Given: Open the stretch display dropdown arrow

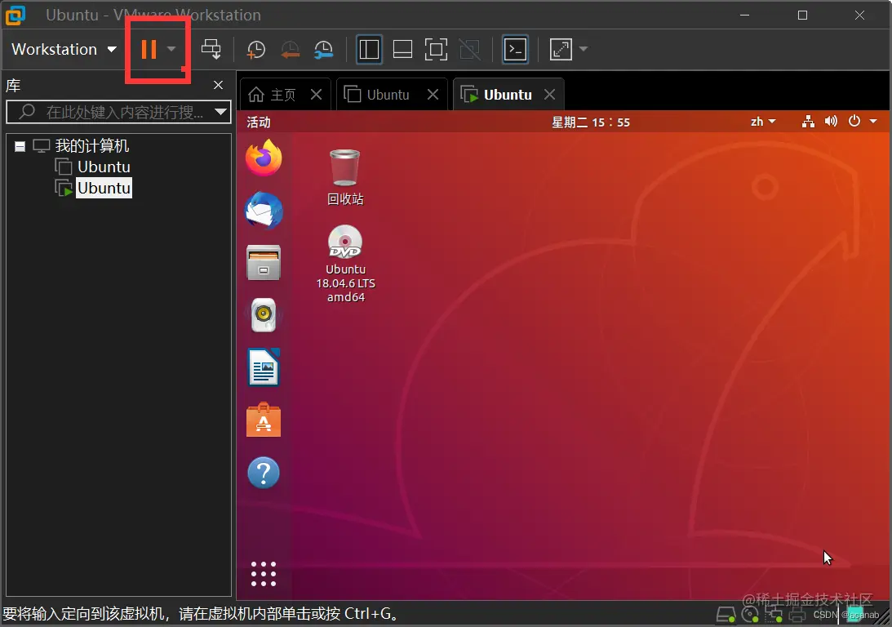Looking at the screenshot, I should pos(583,49).
